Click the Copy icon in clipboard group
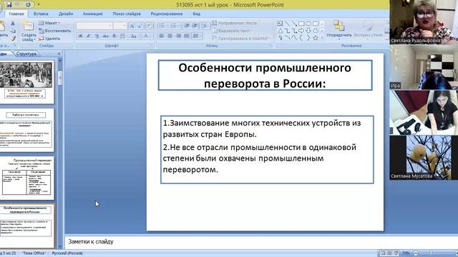This screenshot has height=257, width=458. tap(13, 31)
